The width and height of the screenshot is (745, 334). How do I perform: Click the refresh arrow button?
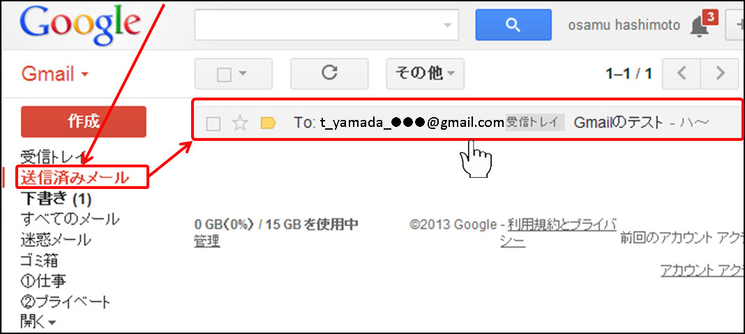tap(329, 74)
